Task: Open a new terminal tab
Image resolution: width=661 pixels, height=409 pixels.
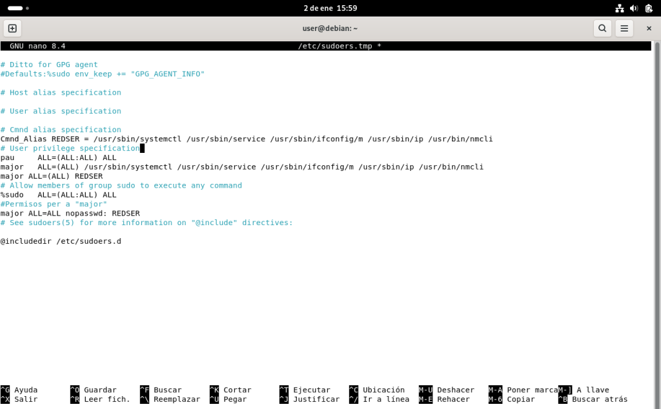Action: [12, 28]
